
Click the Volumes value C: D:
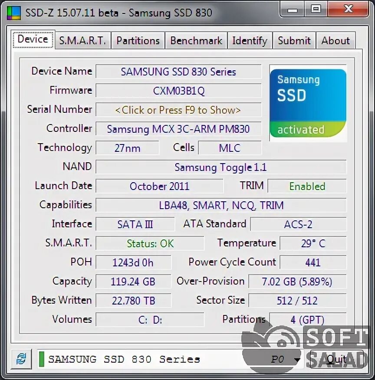pos(150,320)
